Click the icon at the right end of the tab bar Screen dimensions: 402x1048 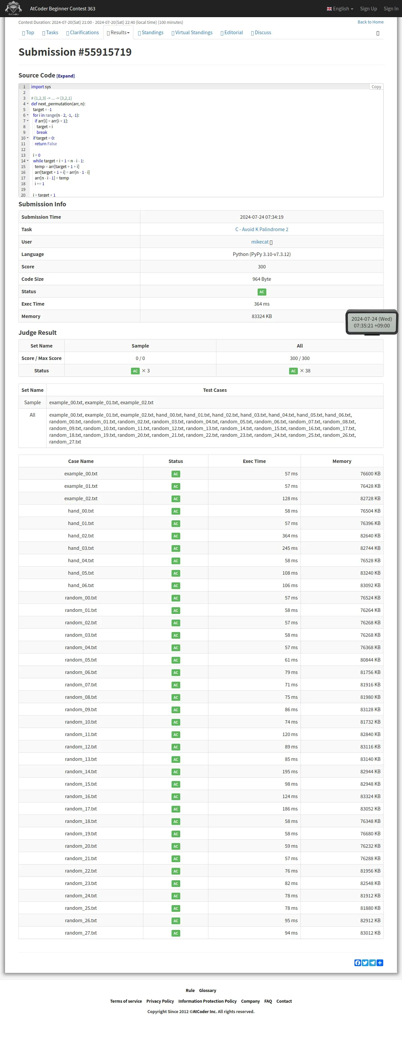(378, 33)
